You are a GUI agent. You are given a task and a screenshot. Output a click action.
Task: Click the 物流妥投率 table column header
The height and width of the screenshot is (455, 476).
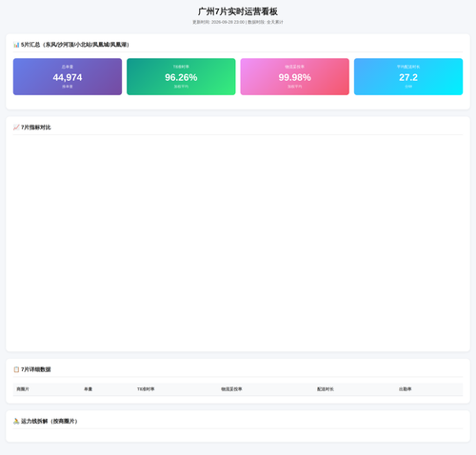pos(231,389)
